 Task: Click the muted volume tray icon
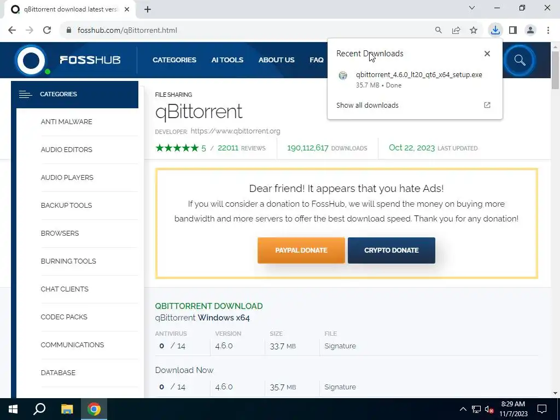489,409
